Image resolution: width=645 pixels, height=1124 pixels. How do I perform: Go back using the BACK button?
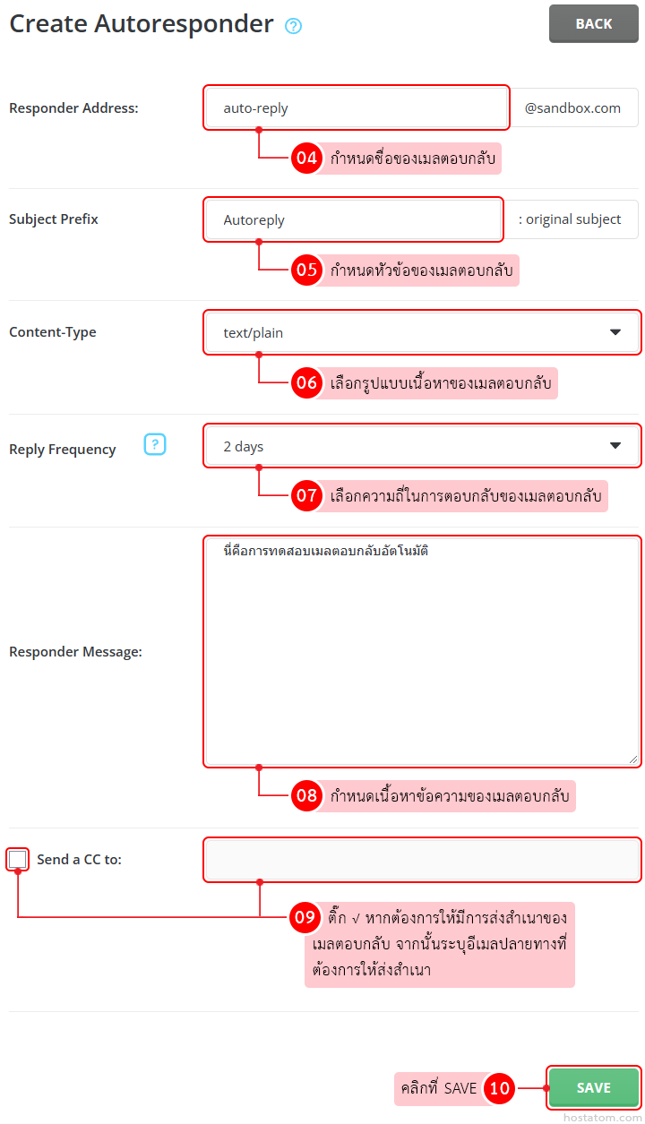click(594, 24)
